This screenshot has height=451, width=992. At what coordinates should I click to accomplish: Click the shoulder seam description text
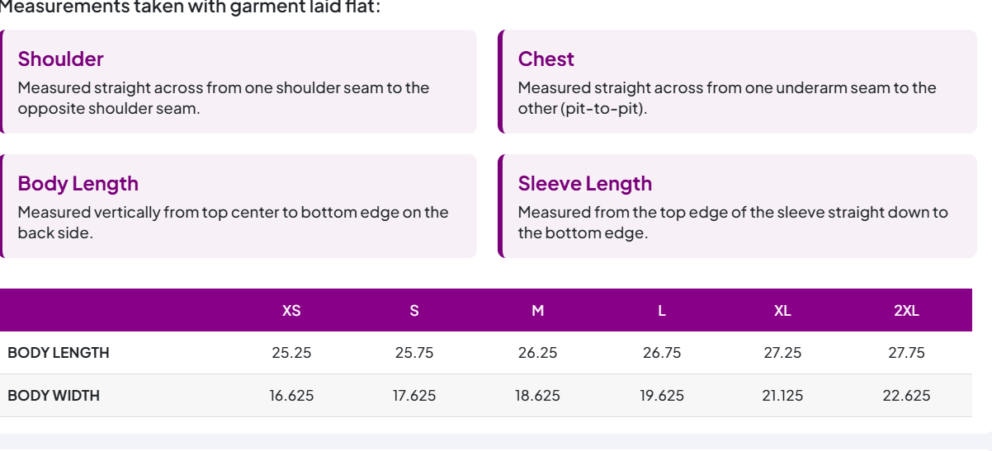click(224, 98)
